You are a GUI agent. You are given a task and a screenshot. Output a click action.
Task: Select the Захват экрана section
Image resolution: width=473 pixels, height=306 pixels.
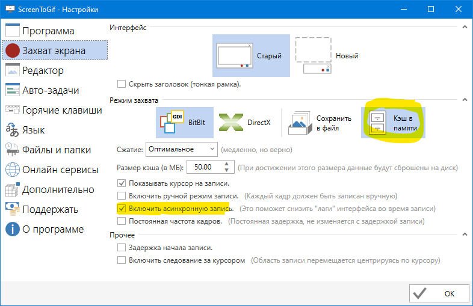(x=55, y=50)
